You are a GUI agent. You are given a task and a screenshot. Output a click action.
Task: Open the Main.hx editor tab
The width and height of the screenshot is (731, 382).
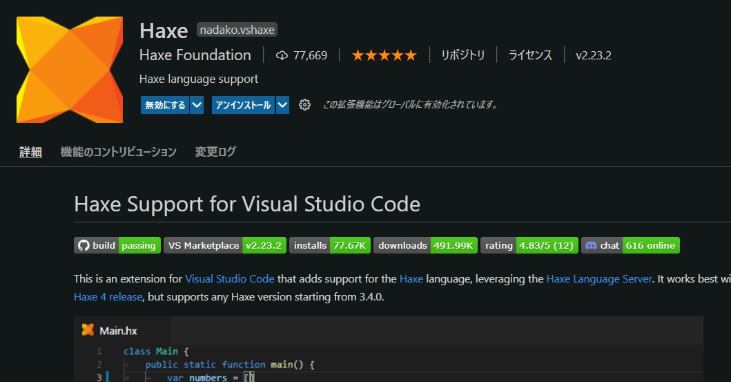click(x=122, y=331)
